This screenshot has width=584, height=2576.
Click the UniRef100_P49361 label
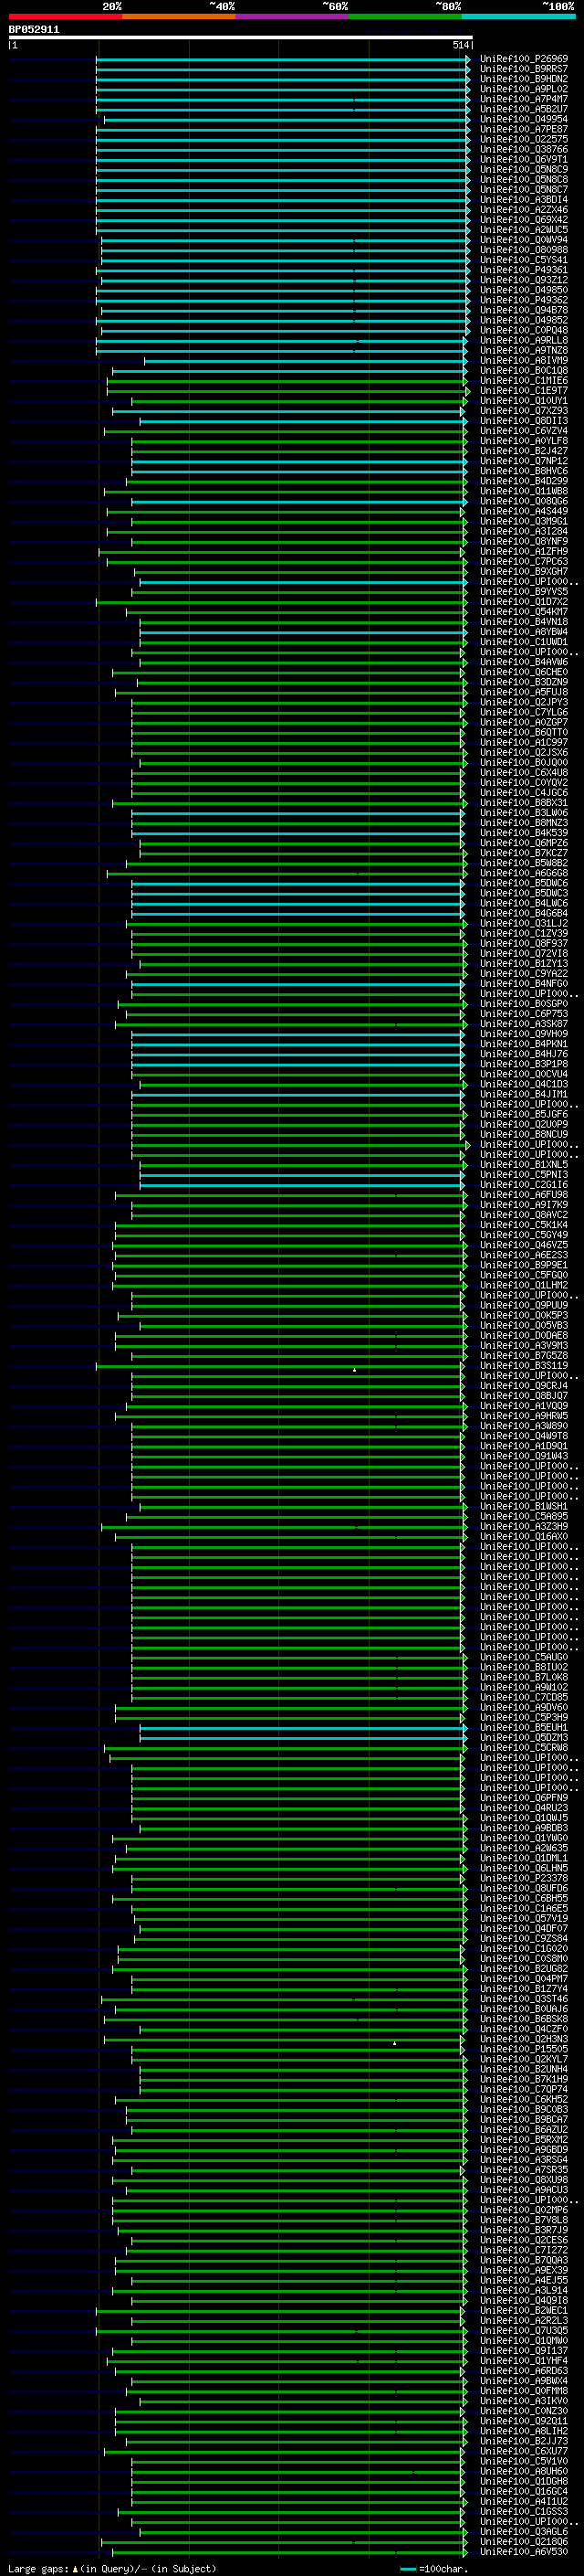(524, 270)
